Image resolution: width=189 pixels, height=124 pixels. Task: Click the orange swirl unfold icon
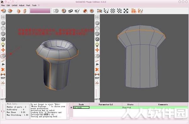(64, 11)
